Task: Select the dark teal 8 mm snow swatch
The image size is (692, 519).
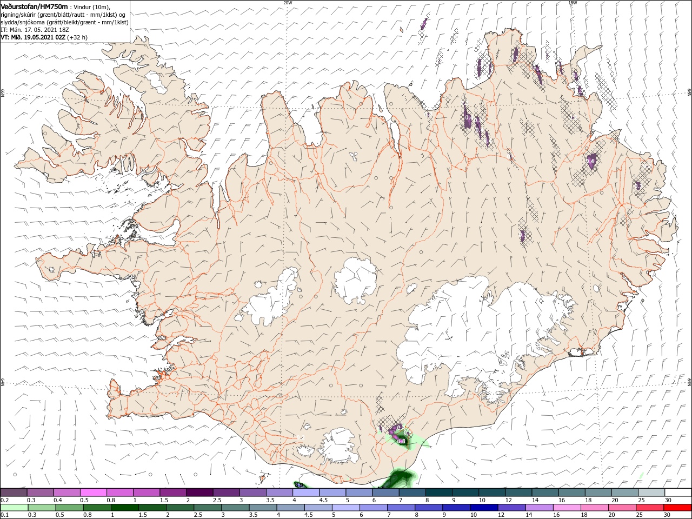Action: tap(438, 493)
